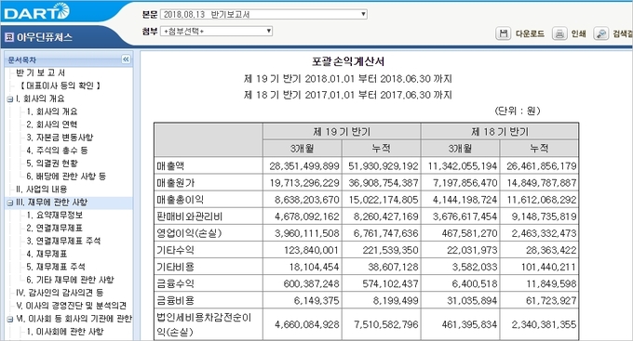
Task: Collapse the 문서목차 panel with double-arrow icon
Action: [126, 59]
